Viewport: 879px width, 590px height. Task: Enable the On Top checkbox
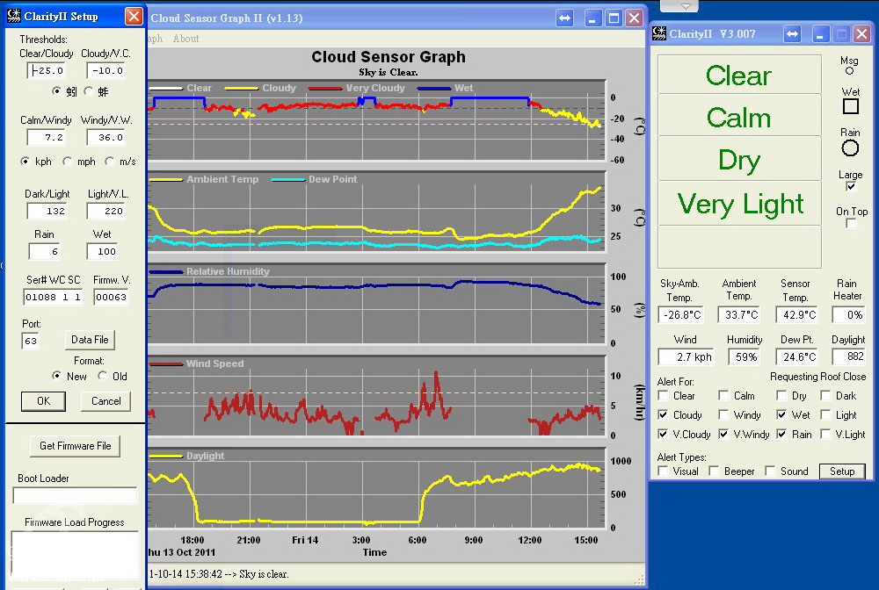[x=851, y=224]
